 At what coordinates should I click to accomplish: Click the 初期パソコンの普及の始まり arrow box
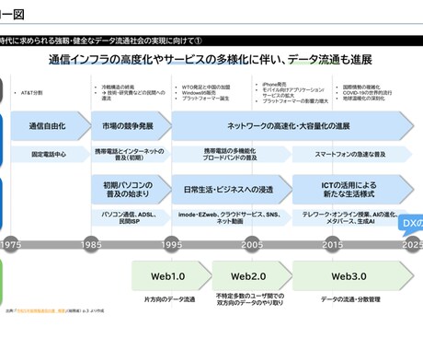point(131,190)
